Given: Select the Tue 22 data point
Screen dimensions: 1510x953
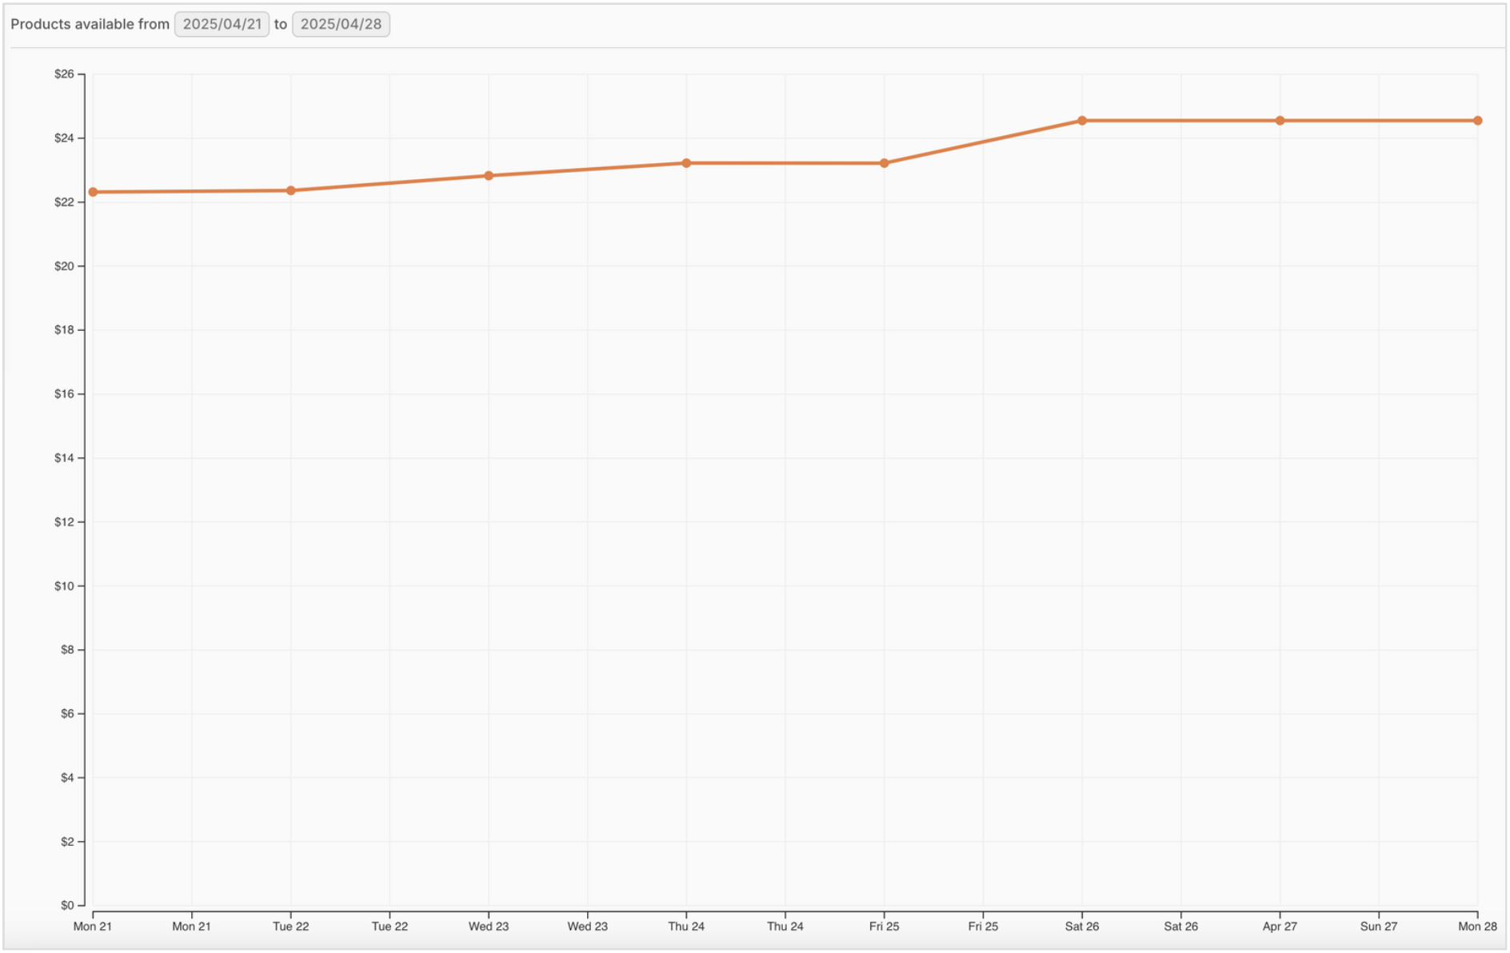Looking at the screenshot, I should pyautogui.click(x=290, y=190).
